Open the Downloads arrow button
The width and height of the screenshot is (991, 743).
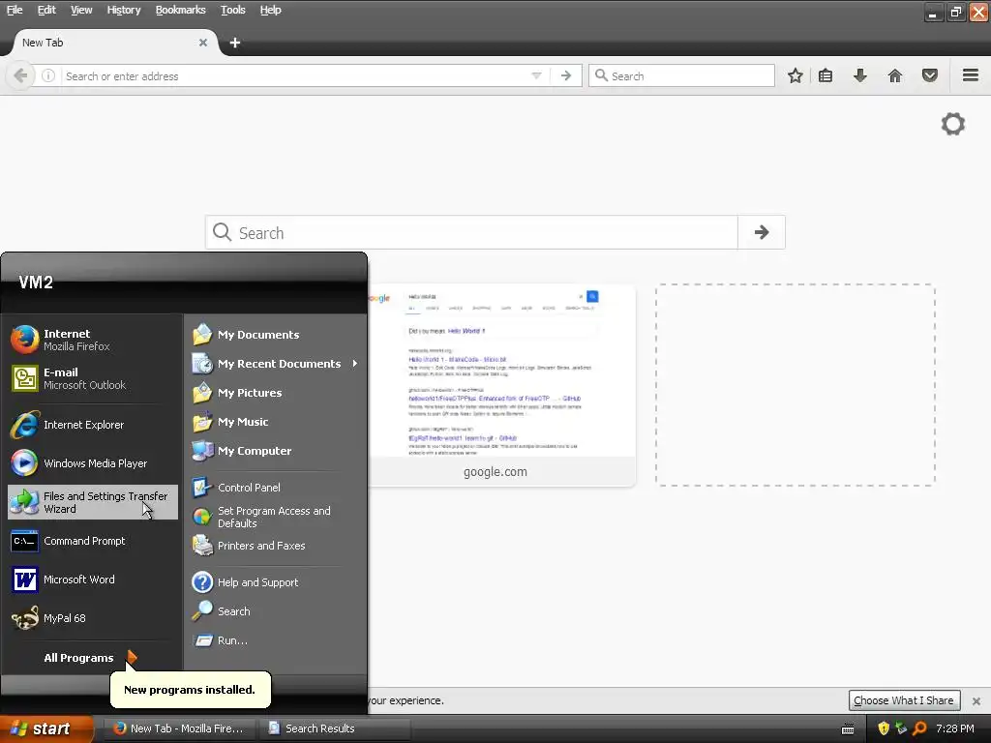pos(860,75)
